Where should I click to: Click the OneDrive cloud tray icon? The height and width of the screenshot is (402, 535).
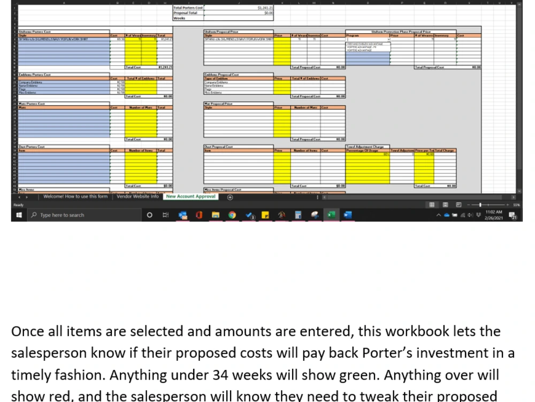pos(446,215)
